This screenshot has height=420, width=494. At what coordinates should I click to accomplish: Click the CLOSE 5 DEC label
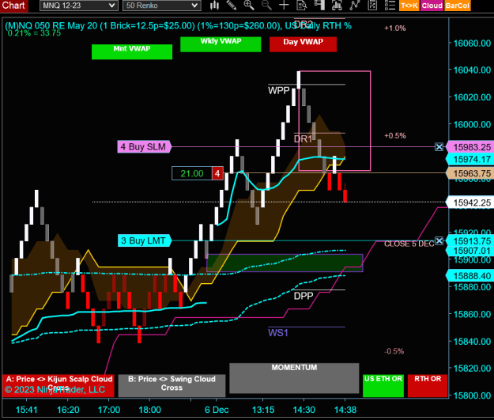(x=409, y=244)
